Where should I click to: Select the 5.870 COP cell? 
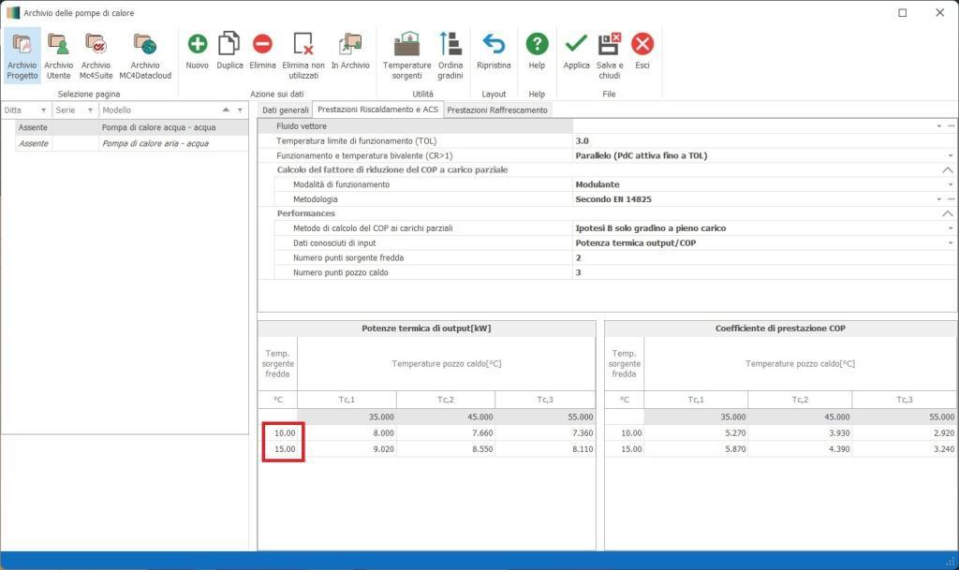click(696, 449)
